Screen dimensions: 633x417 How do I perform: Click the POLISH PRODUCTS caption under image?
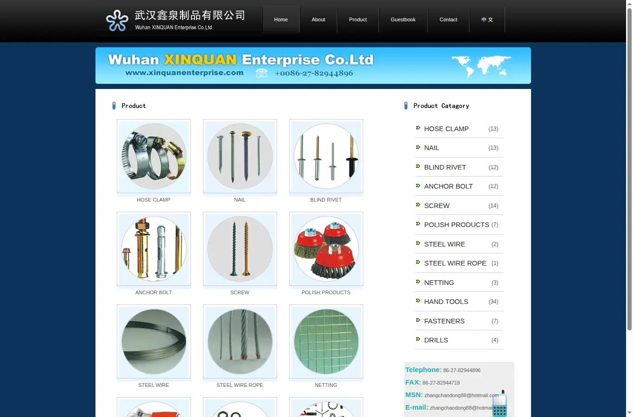coord(326,292)
